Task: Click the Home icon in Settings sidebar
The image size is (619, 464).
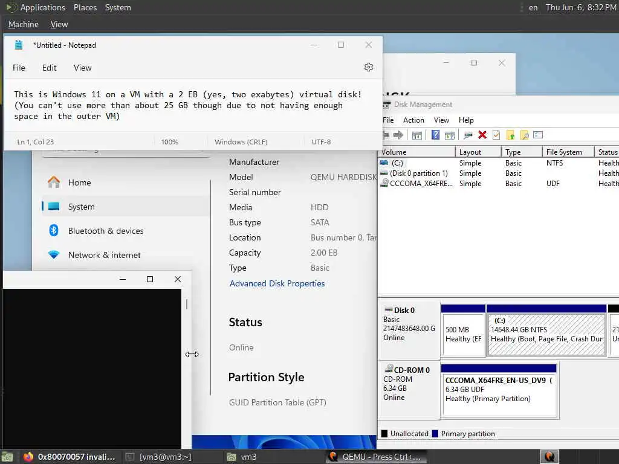Action: pyautogui.click(x=54, y=182)
